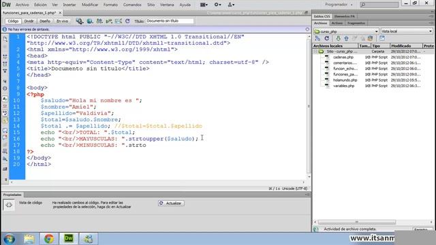Open the Programador workspace switcher
Image resolution: width=436 pixels, height=245 pixels.
click(339, 5)
